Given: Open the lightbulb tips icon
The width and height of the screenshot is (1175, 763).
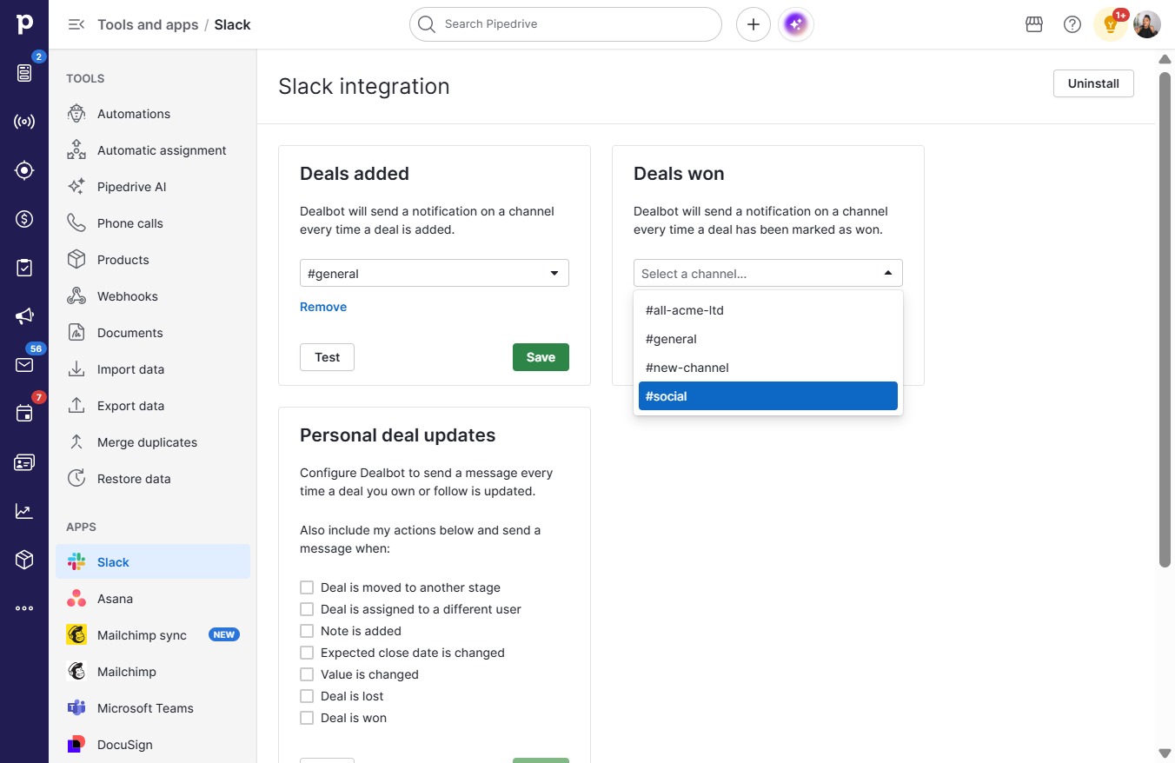Looking at the screenshot, I should tap(1110, 24).
